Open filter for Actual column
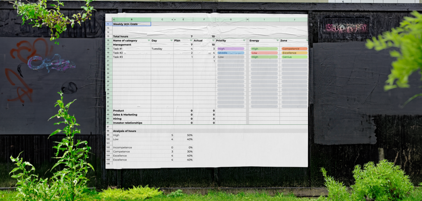 (213, 41)
